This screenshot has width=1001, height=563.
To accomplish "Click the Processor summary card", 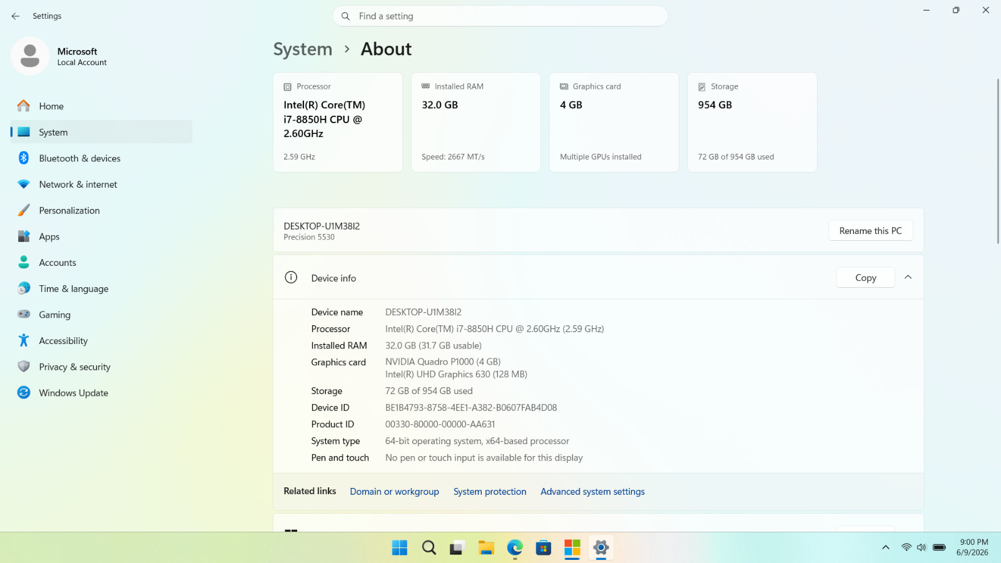I will [x=338, y=122].
